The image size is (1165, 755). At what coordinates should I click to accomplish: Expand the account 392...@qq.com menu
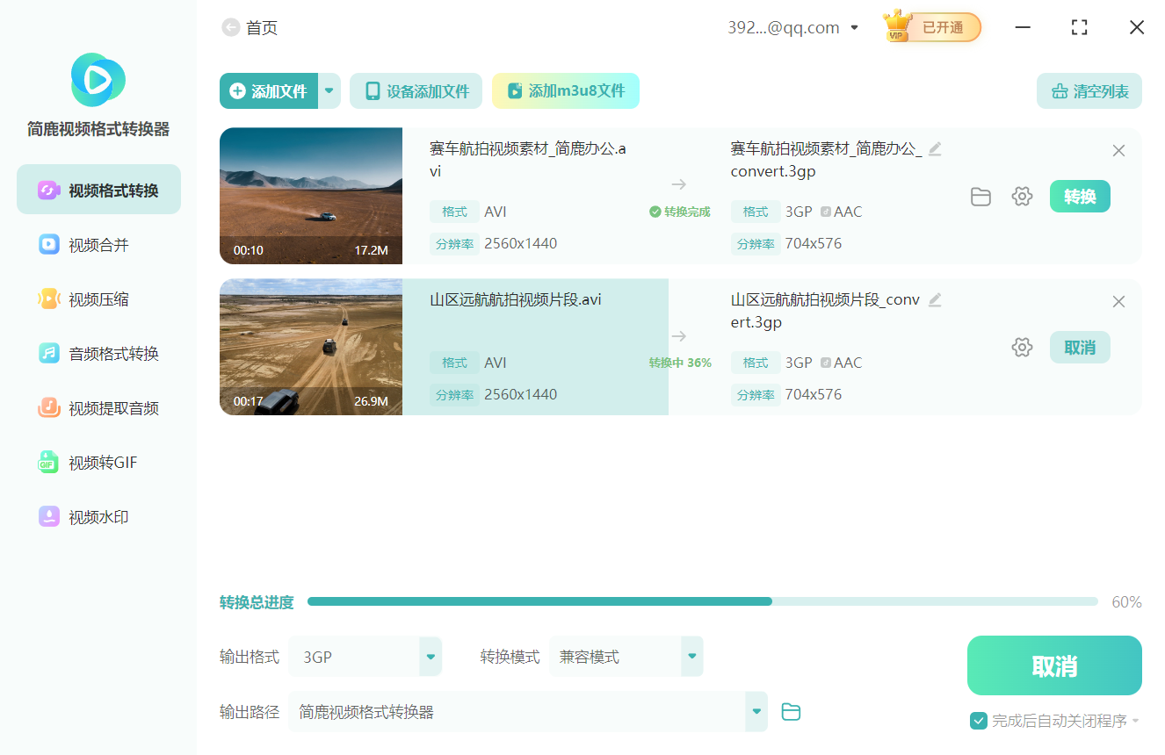pos(854,28)
